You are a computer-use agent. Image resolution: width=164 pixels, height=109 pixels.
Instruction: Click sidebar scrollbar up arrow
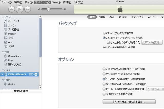40,16
